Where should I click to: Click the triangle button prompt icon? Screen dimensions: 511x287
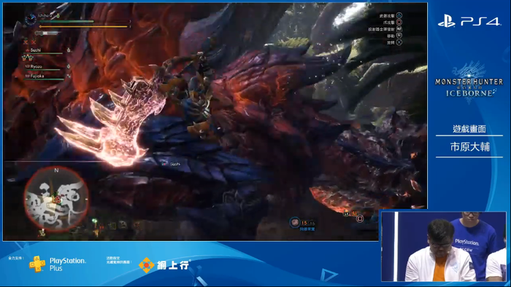[x=399, y=15]
